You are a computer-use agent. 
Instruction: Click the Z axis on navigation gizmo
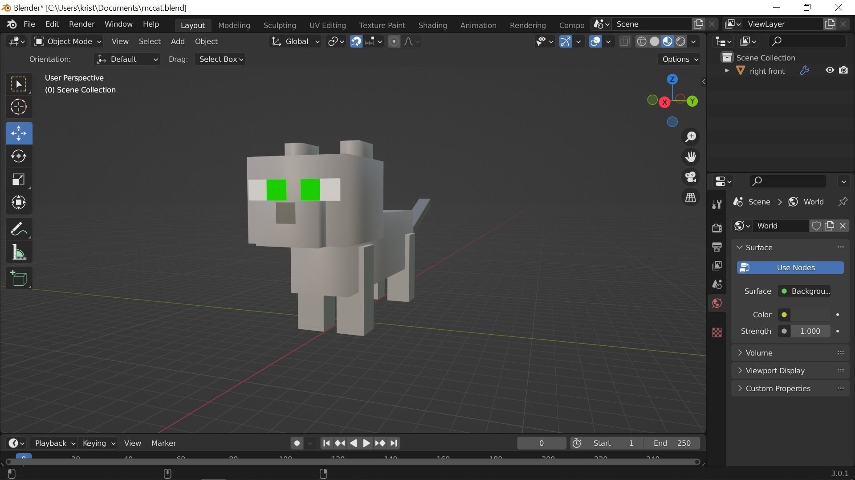click(672, 80)
